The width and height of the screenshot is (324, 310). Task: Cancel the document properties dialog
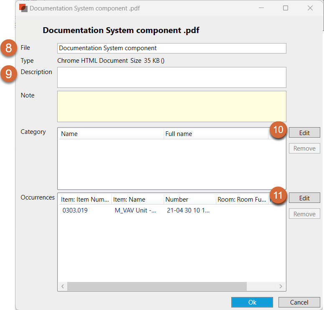[299, 302]
